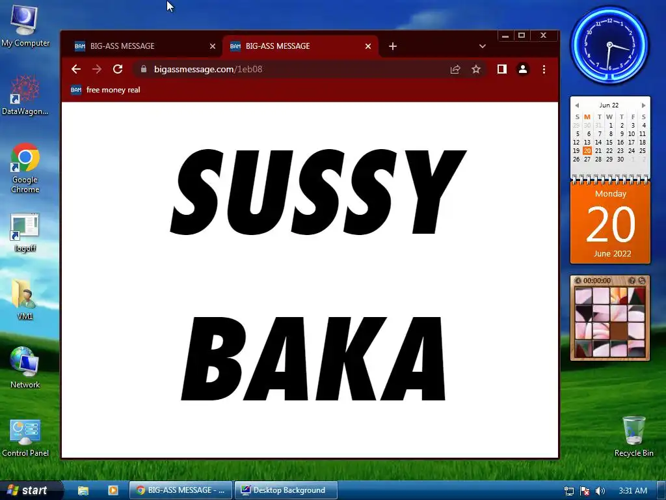The height and width of the screenshot is (500, 666).
Task: Open file explorer quick launch icon
Action: tap(83, 490)
